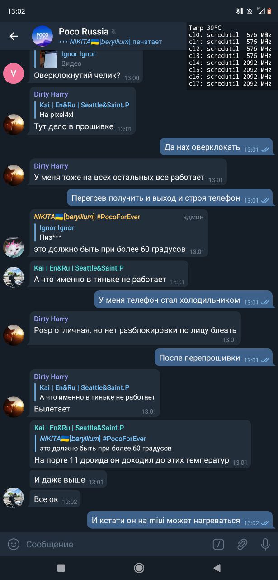Tap the attachment paperclip icon

[x=242, y=544]
